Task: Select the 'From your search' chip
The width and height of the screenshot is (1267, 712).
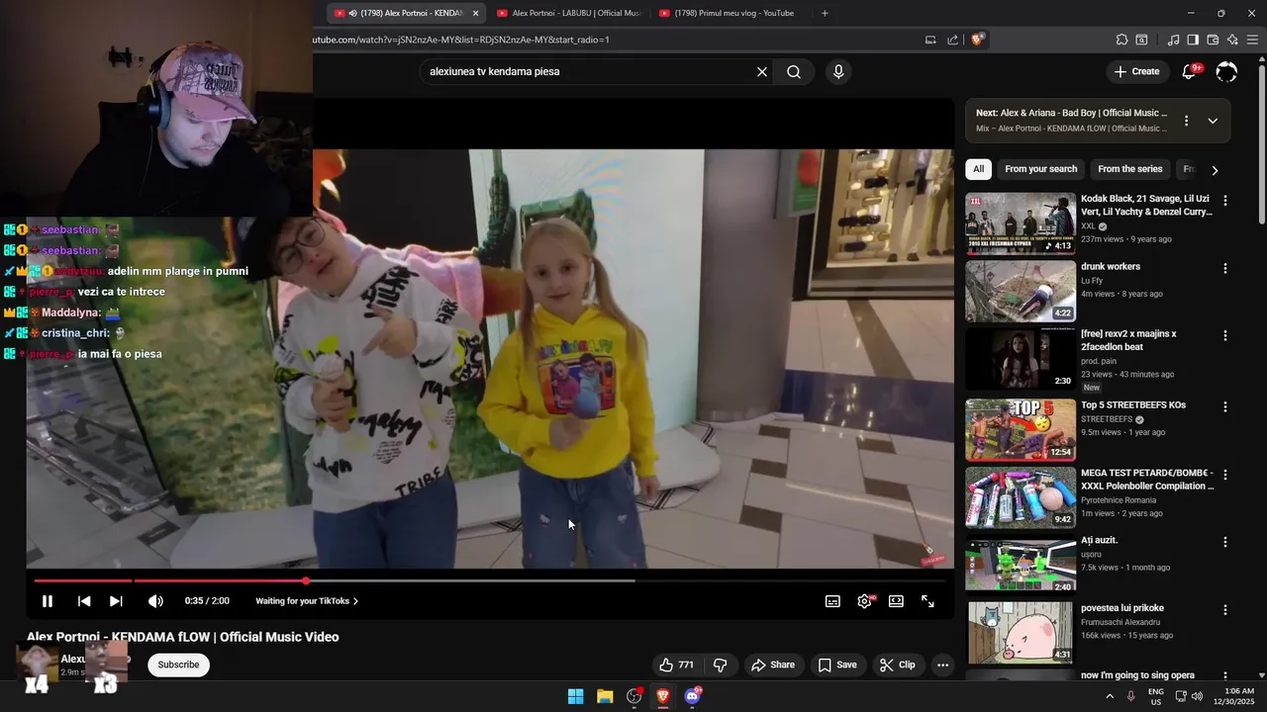Action: point(1041,169)
